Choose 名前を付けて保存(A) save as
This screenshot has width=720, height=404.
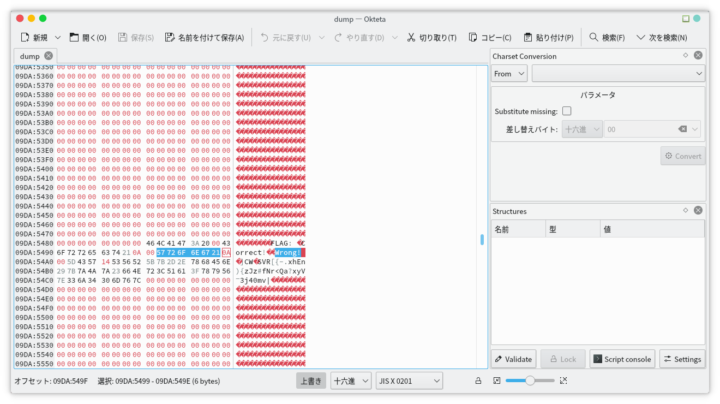pos(205,38)
